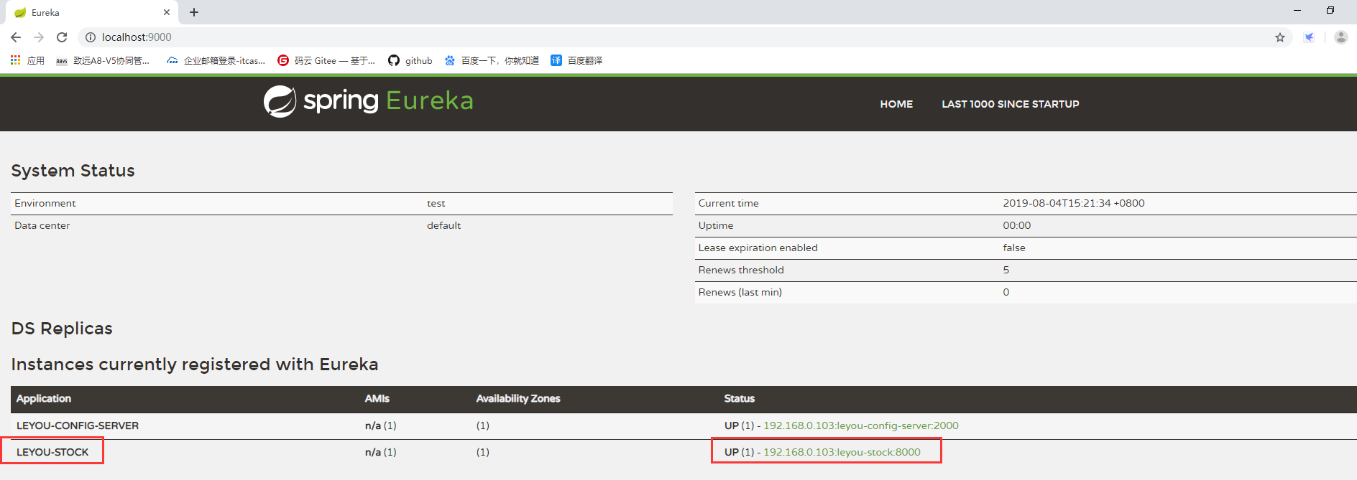Select the Uptime value 00:00
The height and width of the screenshot is (480, 1357).
coord(1017,225)
